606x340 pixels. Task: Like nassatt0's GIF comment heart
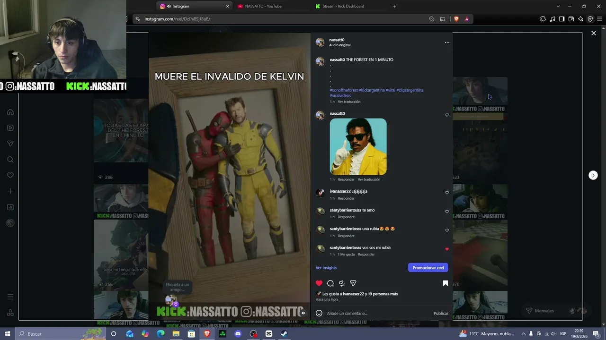[447, 115]
